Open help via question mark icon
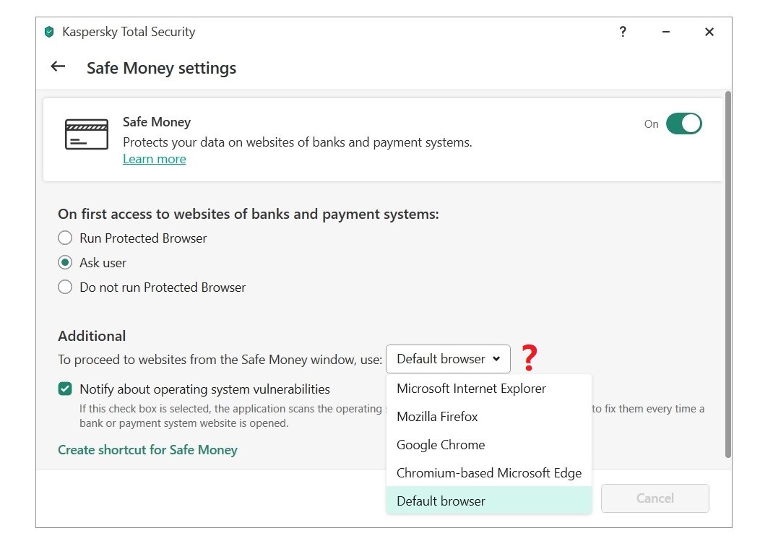760x554 pixels. (x=623, y=32)
